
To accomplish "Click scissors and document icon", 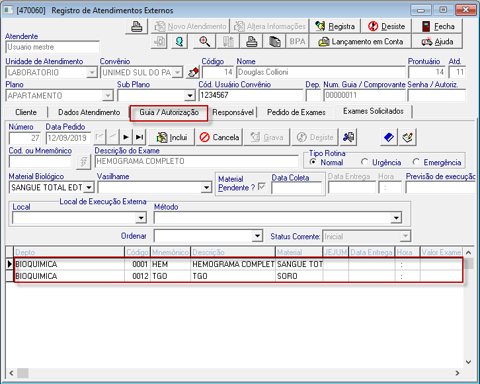I will (348, 137).
